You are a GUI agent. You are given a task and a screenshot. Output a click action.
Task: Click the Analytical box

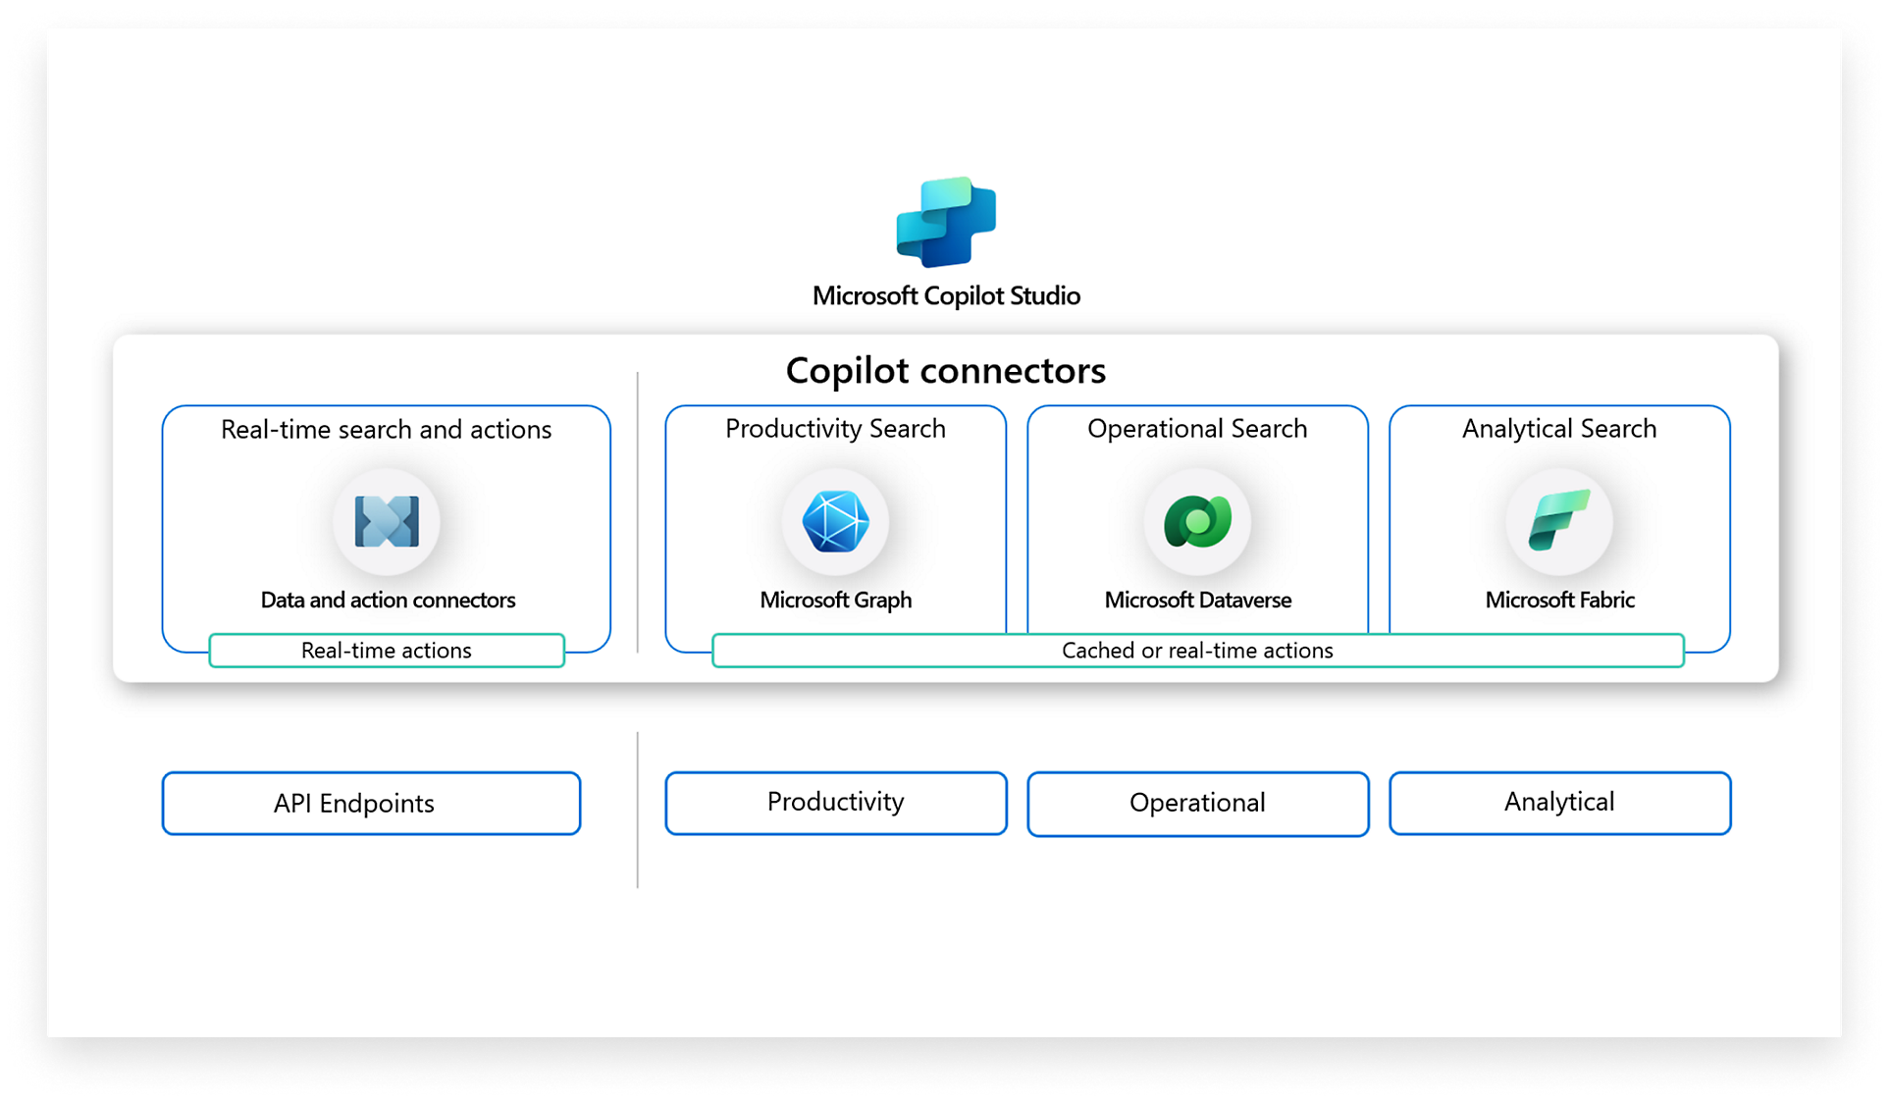[1559, 803]
